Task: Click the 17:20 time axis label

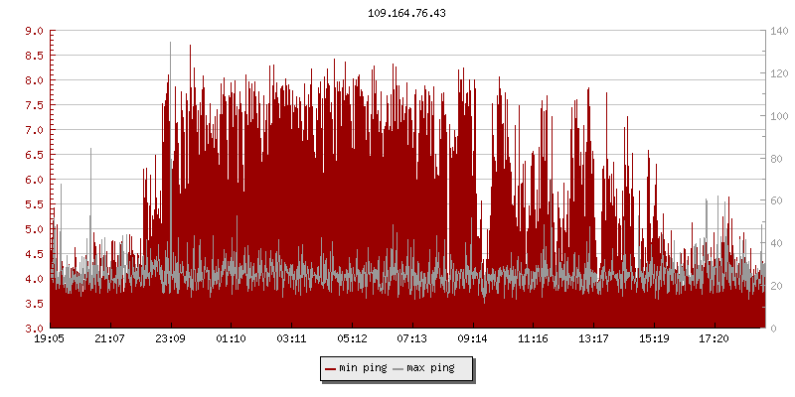Action: 714,338
